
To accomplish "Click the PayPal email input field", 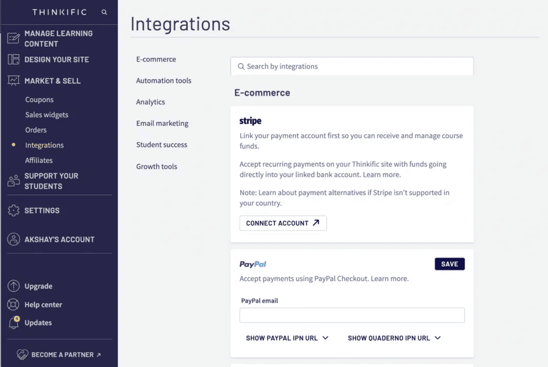I will (351, 315).
